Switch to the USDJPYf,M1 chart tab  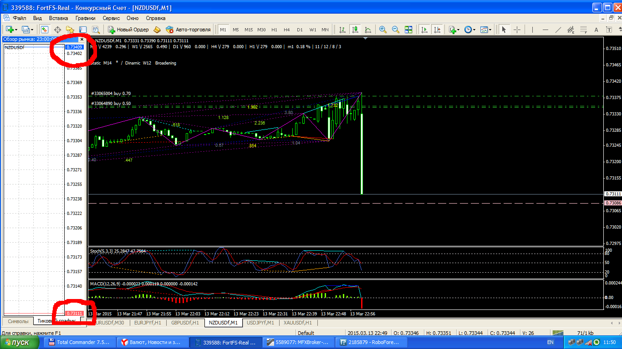pos(260,323)
